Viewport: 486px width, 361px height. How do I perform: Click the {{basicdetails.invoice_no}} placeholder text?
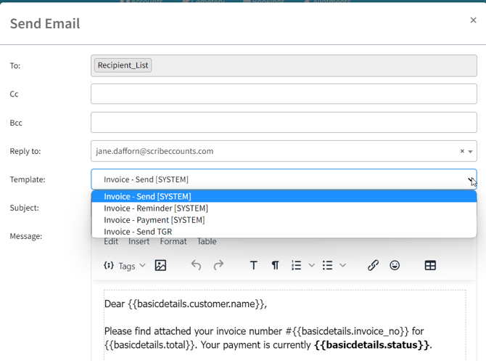point(350,331)
